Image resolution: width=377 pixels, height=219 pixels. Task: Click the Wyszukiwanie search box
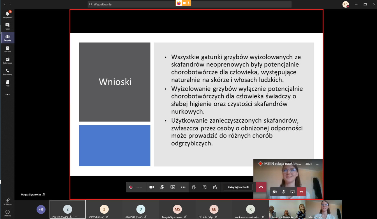click(189, 4)
